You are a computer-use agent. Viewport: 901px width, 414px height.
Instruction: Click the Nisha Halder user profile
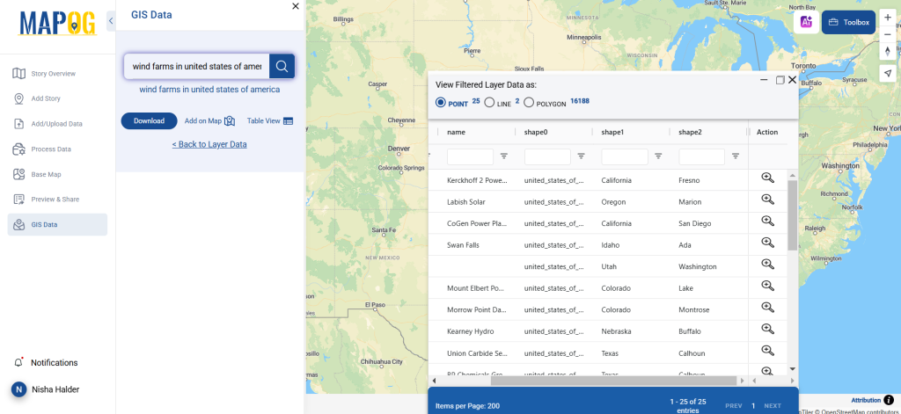[x=46, y=389]
